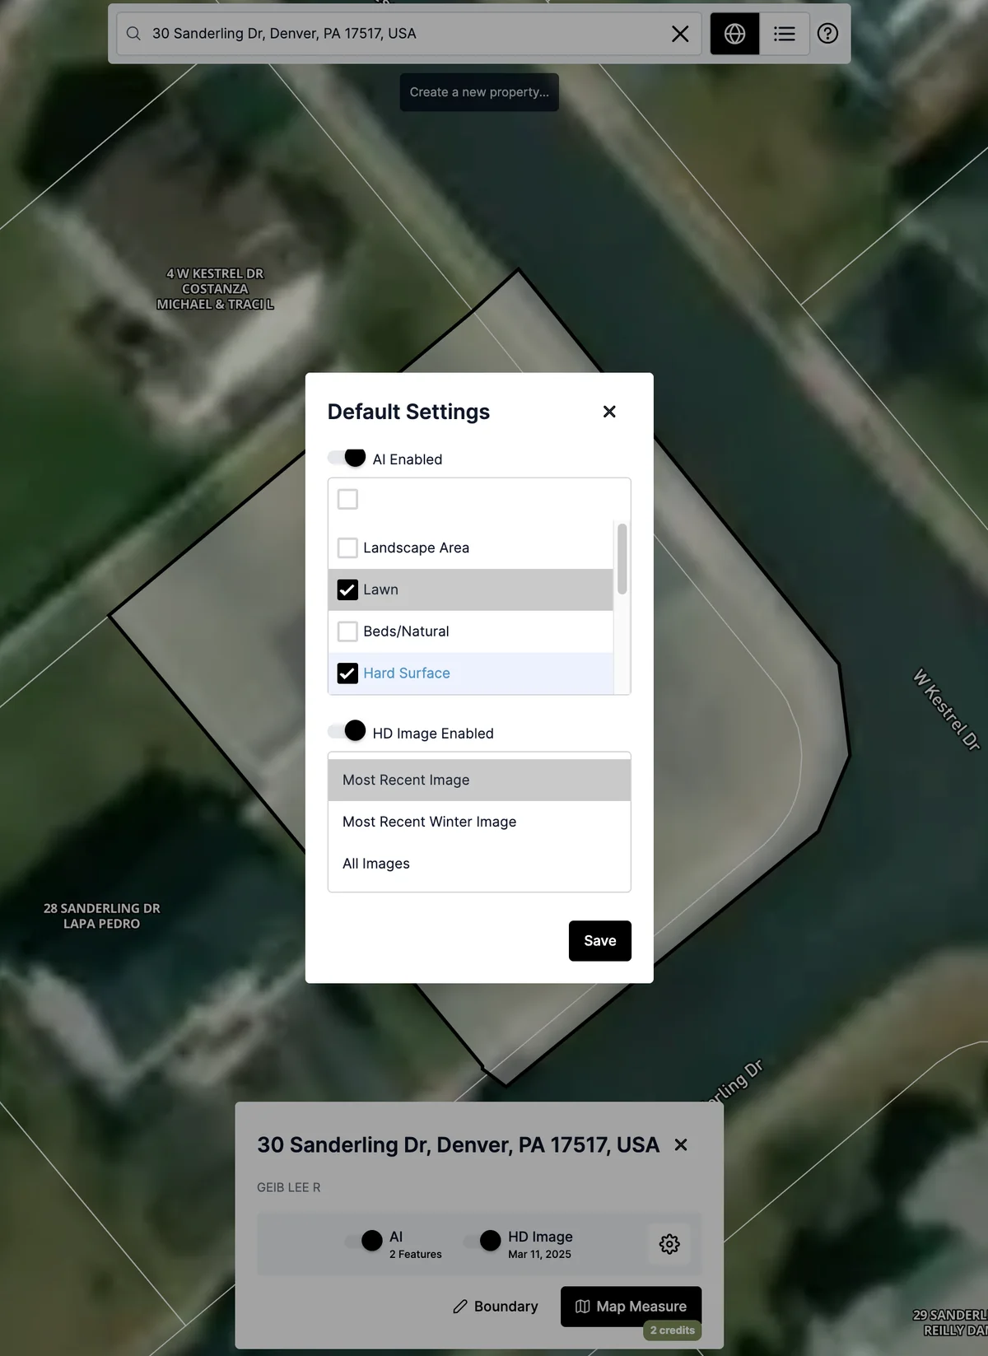This screenshot has width=988, height=1356.
Task: Select Most Recent Image option
Action: point(479,780)
